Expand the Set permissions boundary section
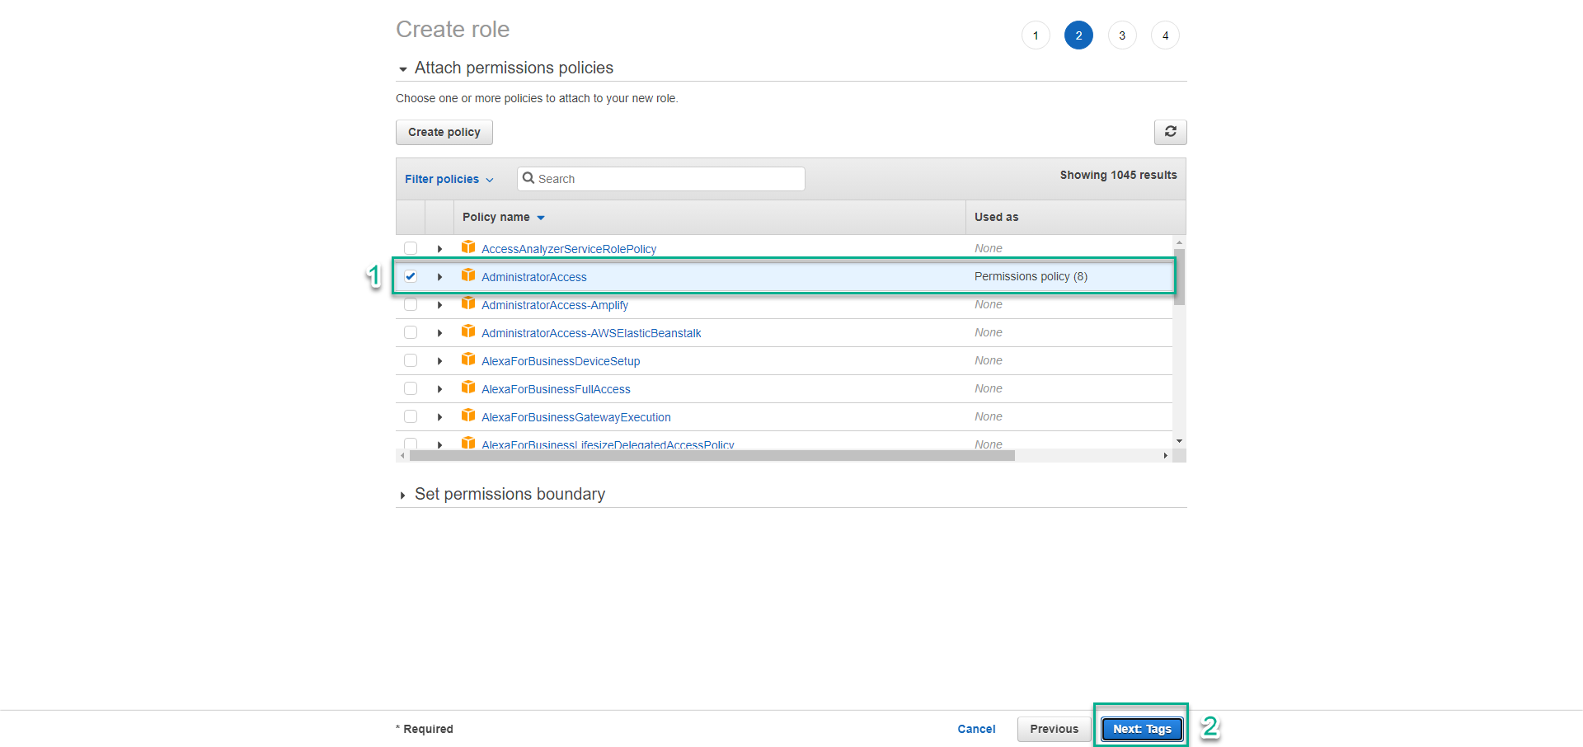Viewport: 1583px width, 747px height. [402, 496]
